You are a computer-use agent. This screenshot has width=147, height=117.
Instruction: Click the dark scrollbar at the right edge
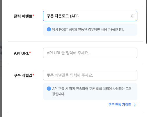click(146, 22)
